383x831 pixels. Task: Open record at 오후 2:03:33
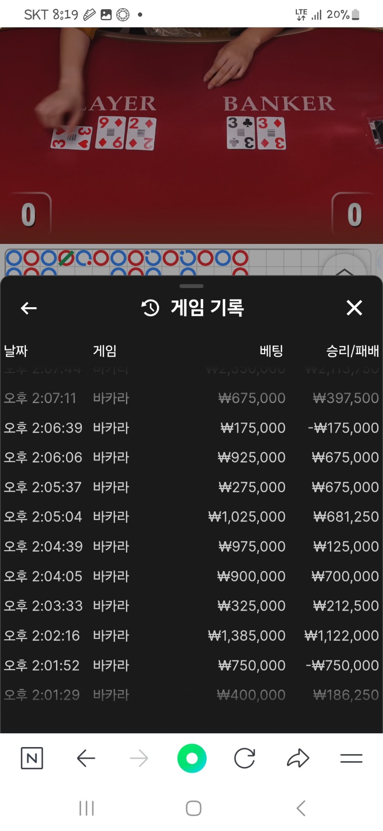coord(191,606)
